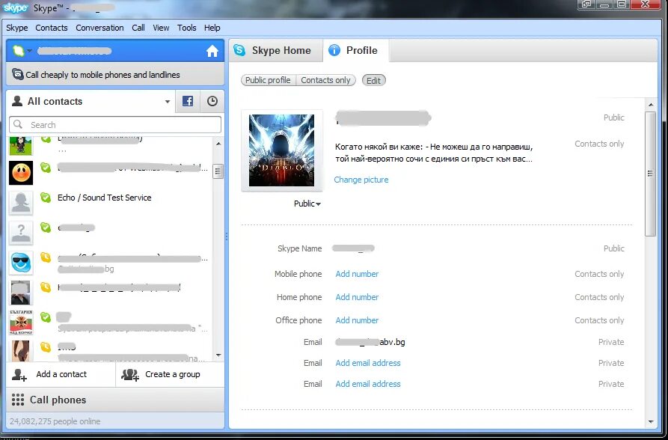This screenshot has height=440, width=668.
Task: Show recent conversations clock icon
Action: [212, 101]
